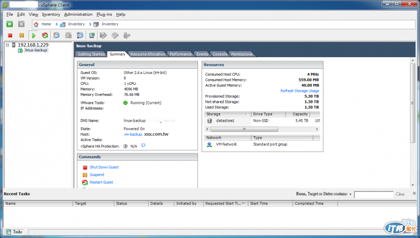The width and height of the screenshot is (420, 238).
Task: Click Refresh Storage Usage link
Action: [x=299, y=91]
